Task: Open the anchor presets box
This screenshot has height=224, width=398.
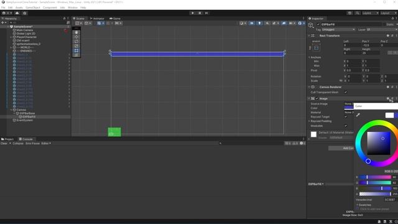Action: 317,48
